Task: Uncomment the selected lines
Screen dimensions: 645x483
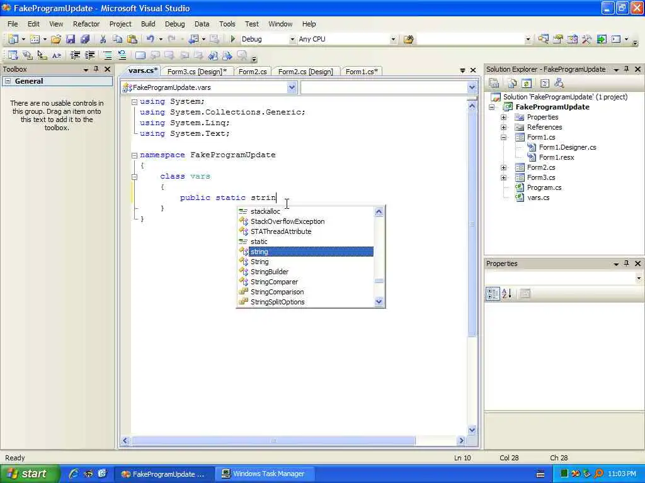Action: (122, 55)
